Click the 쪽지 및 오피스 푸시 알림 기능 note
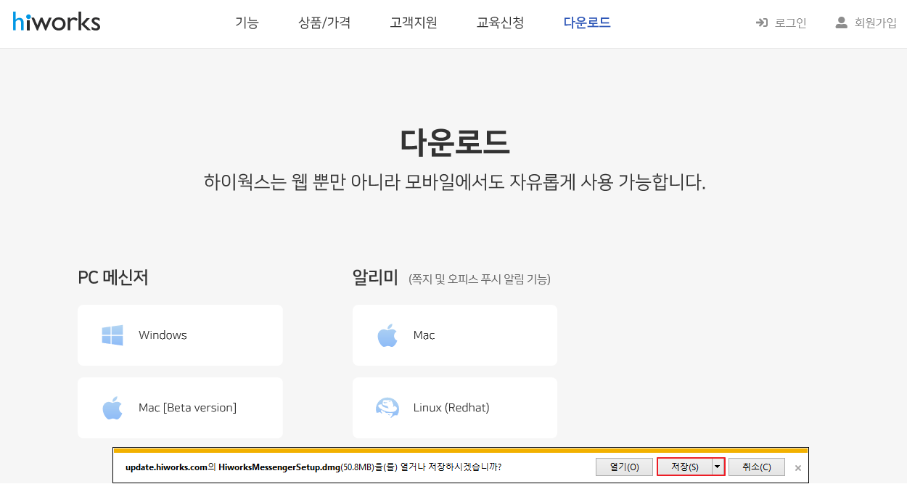Screen dimensions: 907x484 point(480,279)
